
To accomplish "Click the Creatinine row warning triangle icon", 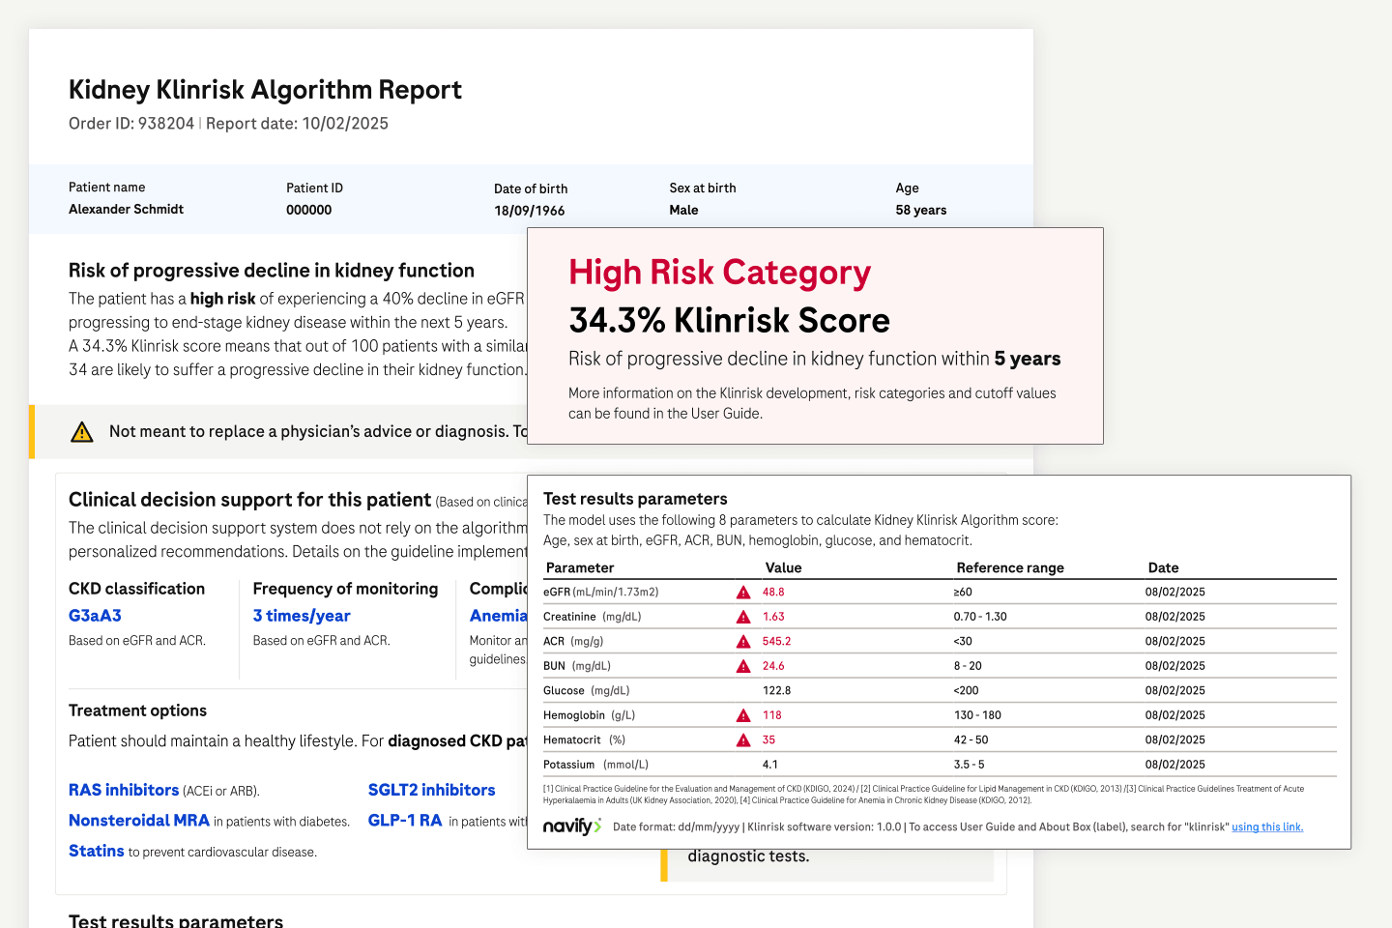I will coord(743,617).
